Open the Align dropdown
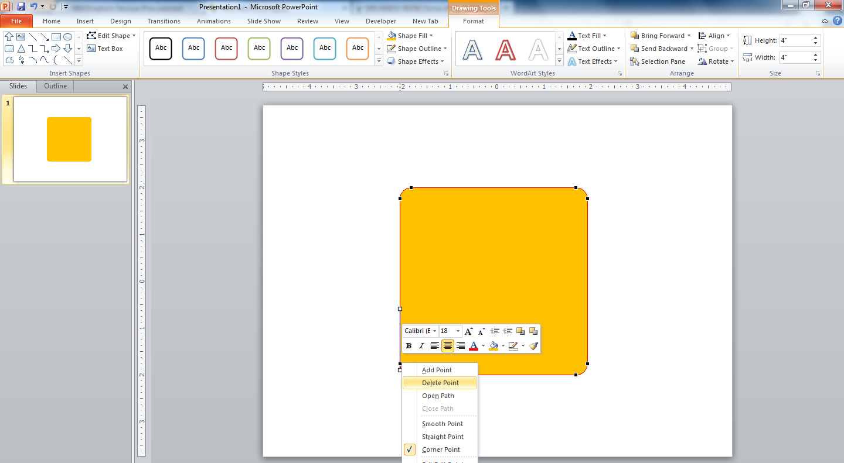 pos(714,36)
